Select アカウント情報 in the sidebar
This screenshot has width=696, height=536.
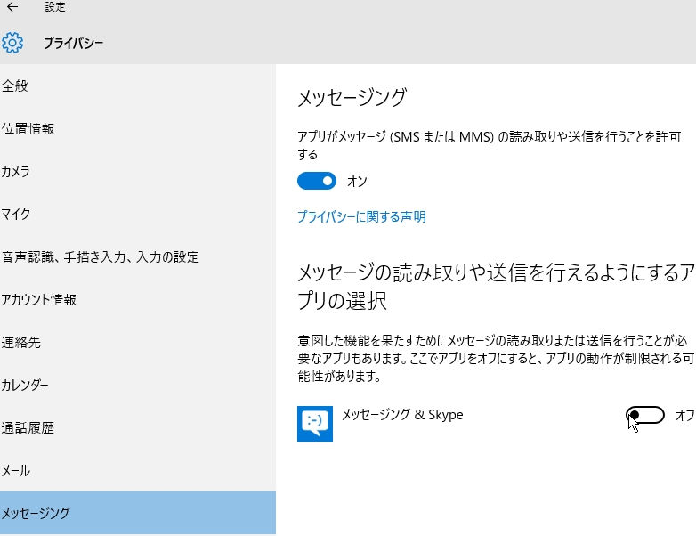pyautogui.click(x=138, y=300)
